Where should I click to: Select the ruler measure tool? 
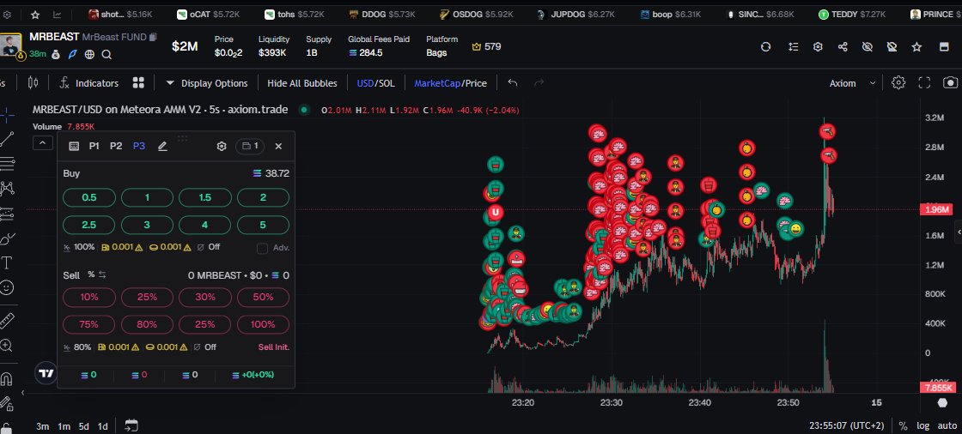(7, 321)
